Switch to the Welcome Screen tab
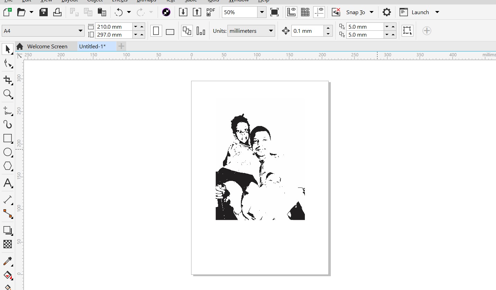The width and height of the screenshot is (496, 290). [x=47, y=46]
